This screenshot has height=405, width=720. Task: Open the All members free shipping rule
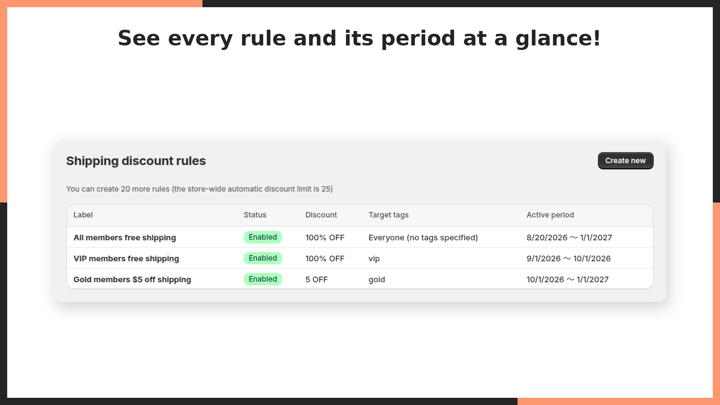(x=125, y=238)
